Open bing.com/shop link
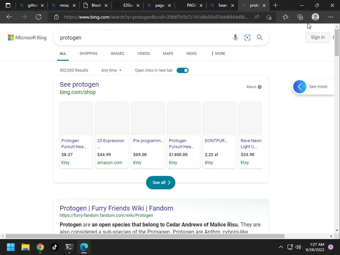 point(78,92)
